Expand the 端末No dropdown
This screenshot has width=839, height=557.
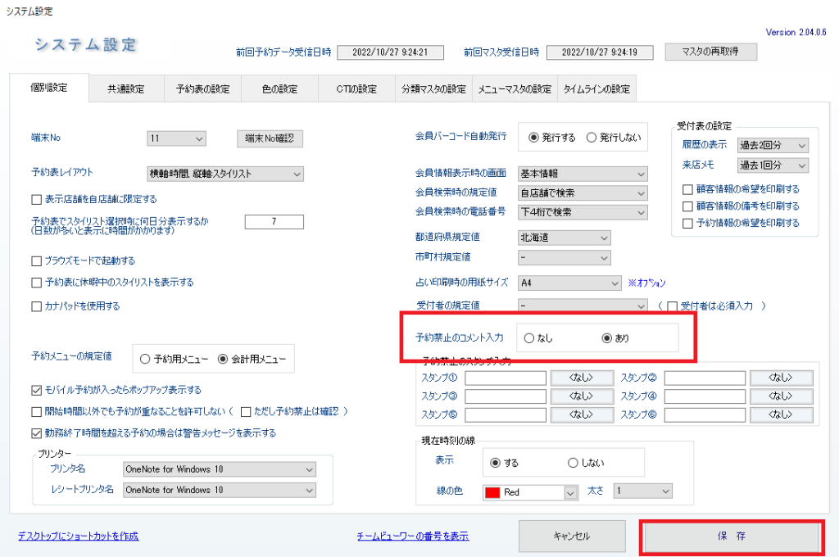click(177, 138)
